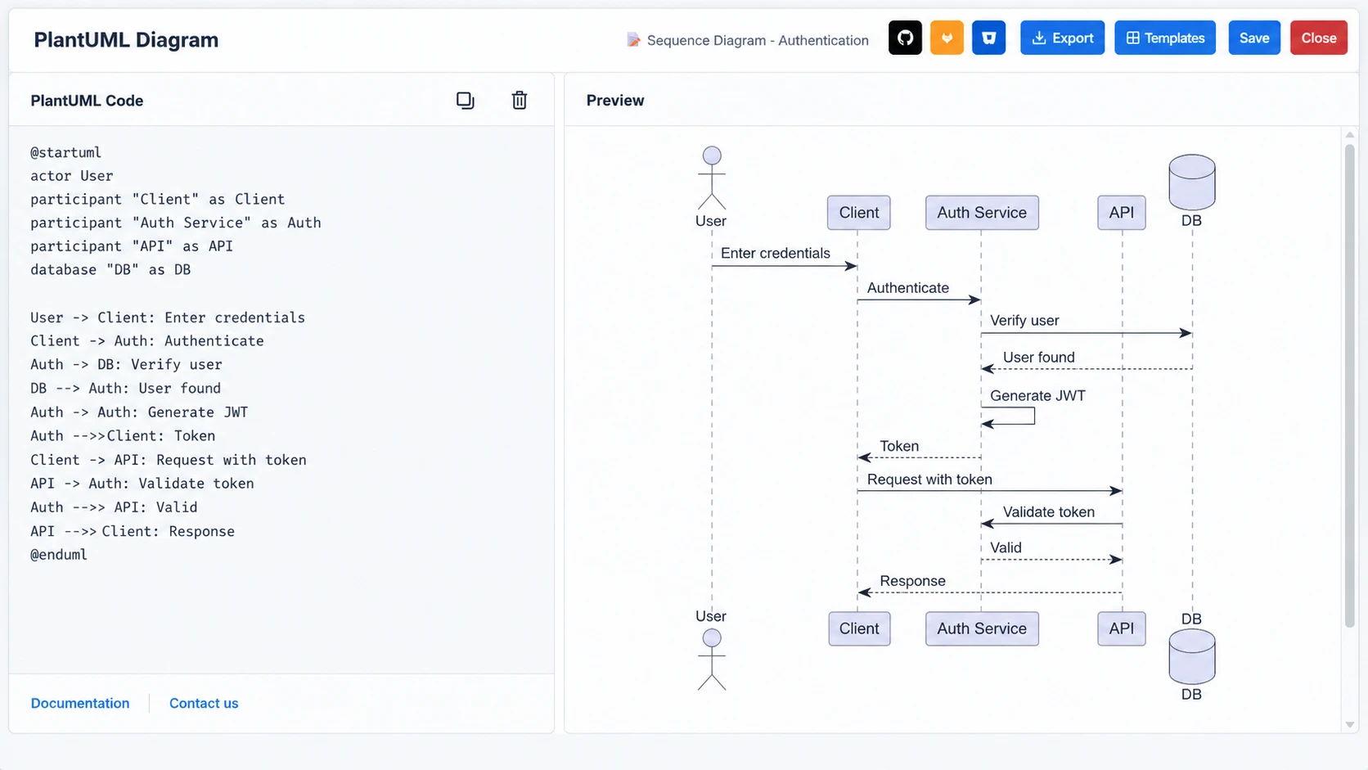This screenshot has height=770, width=1368.
Task: Open the GitHub icon button
Action: (905, 38)
